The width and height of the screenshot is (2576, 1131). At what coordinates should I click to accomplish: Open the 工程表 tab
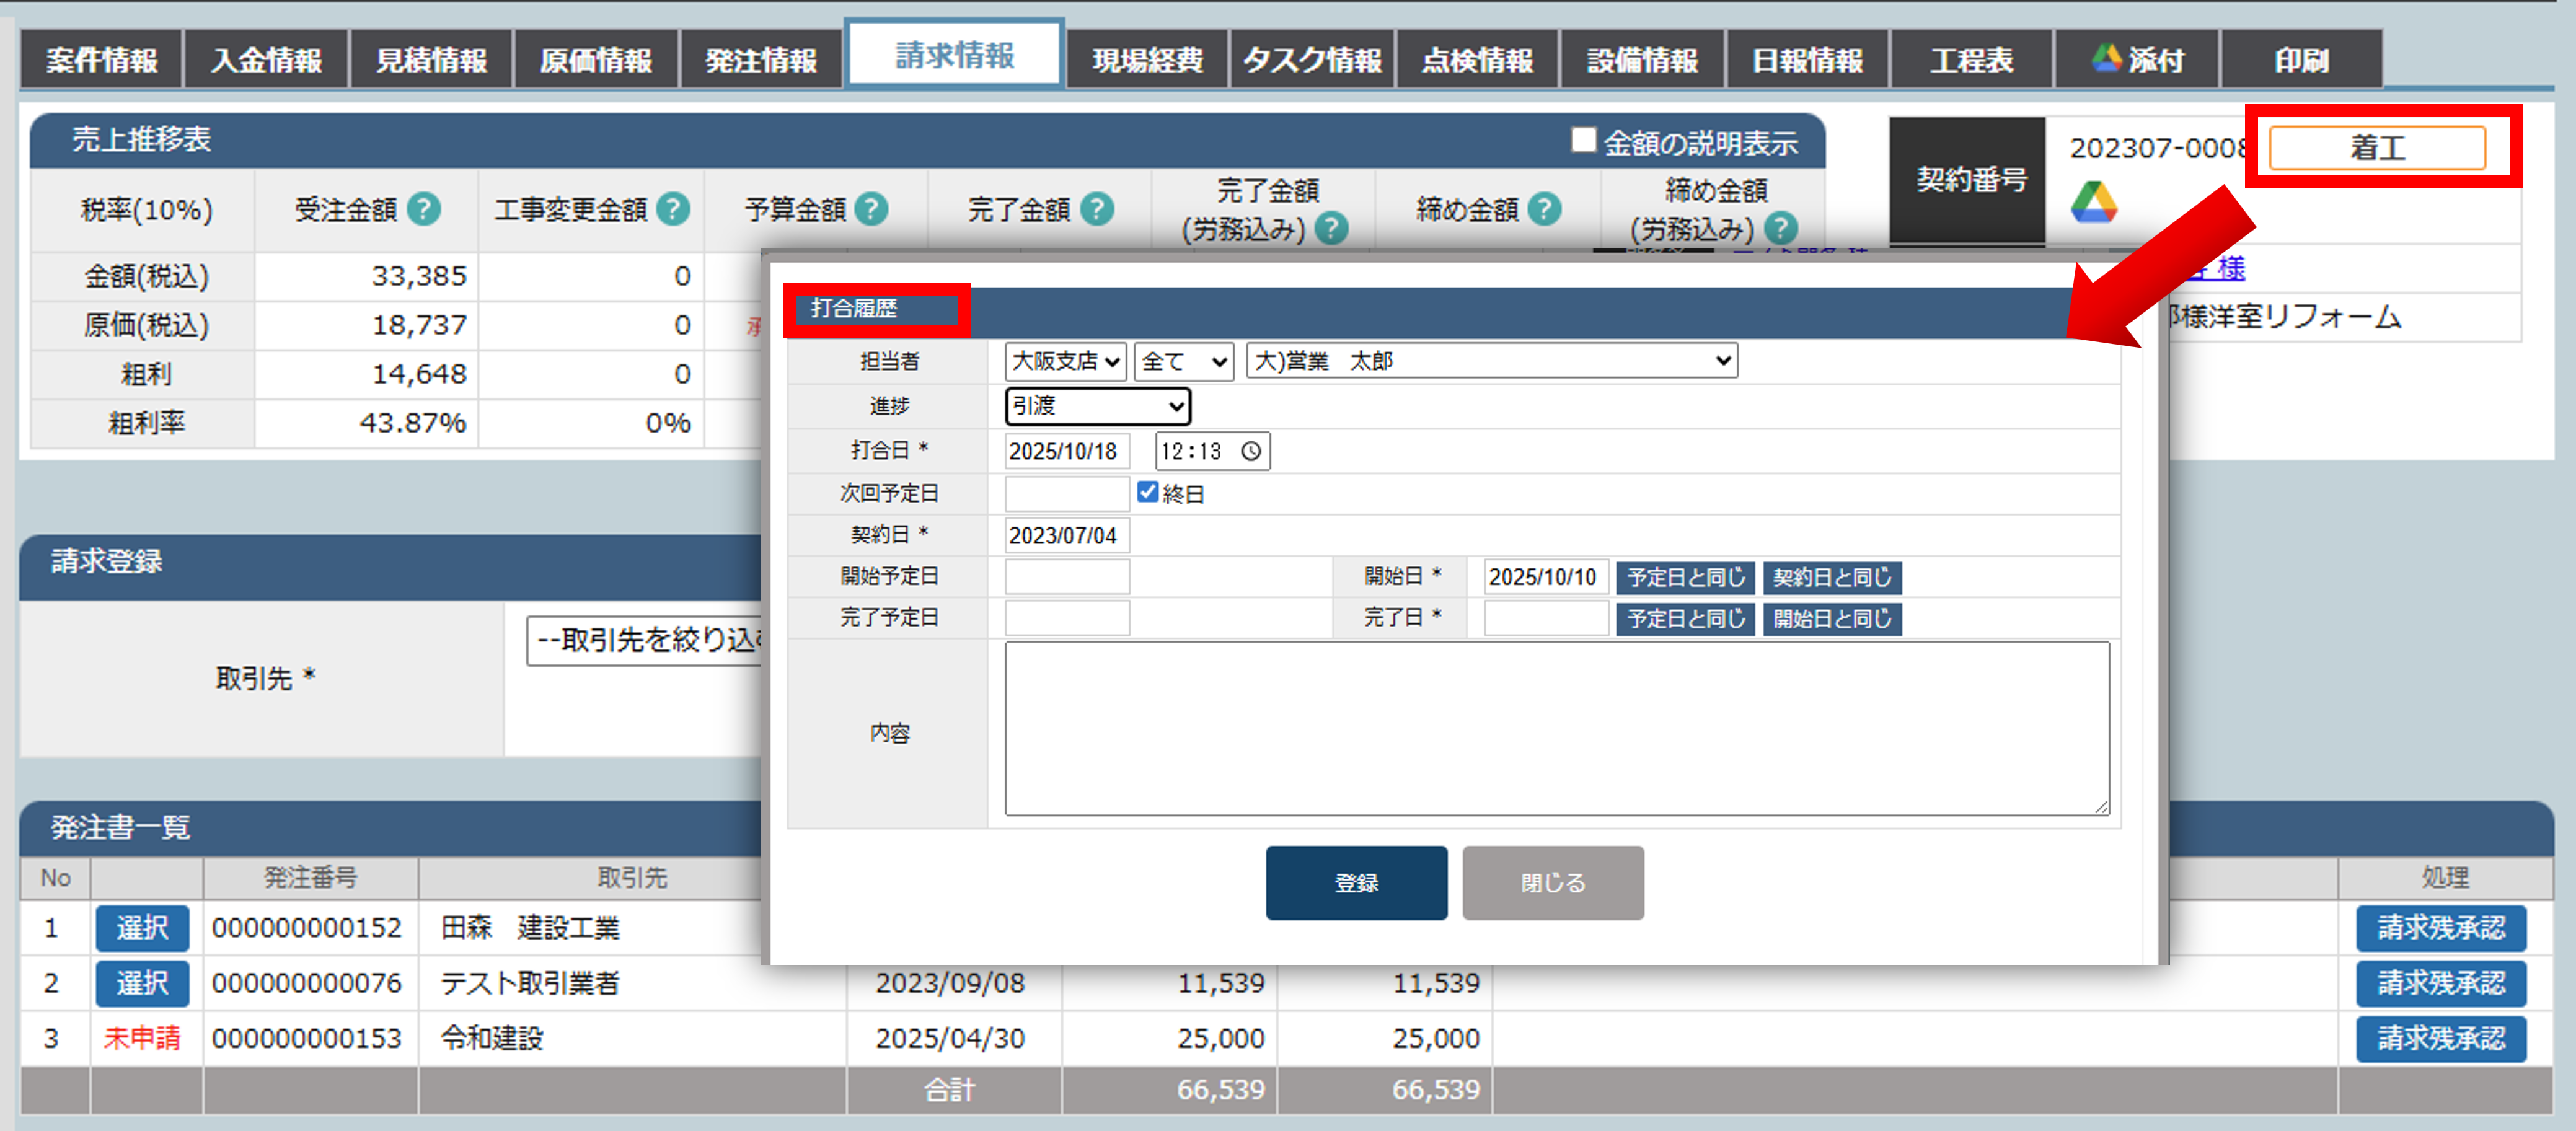point(1971,60)
